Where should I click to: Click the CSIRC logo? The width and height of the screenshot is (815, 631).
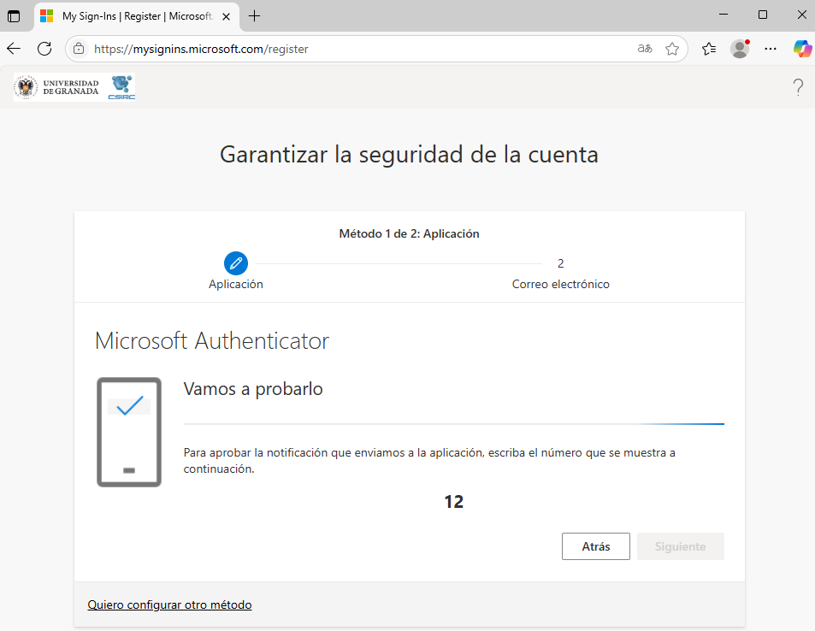[121, 87]
